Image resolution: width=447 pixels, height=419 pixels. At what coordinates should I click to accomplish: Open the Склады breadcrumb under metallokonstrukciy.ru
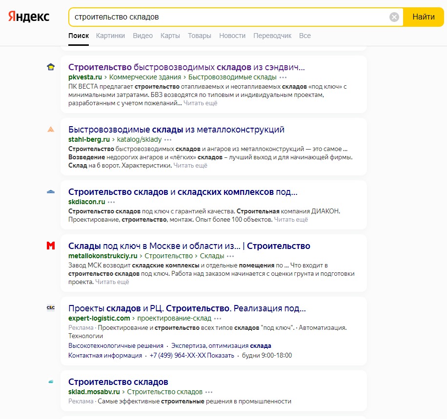[x=212, y=256]
